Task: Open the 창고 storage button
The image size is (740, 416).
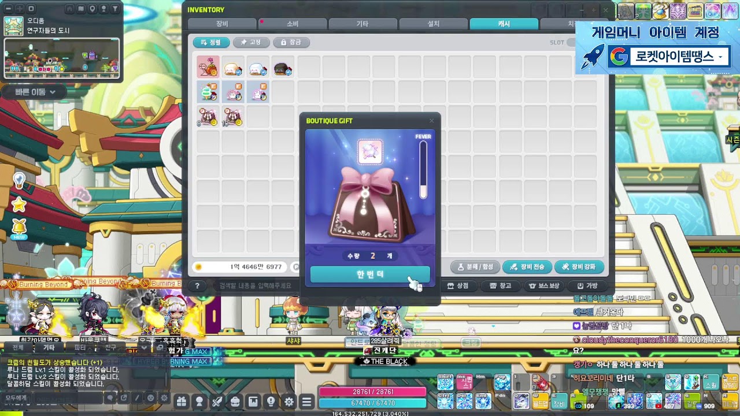Action: click(x=501, y=285)
